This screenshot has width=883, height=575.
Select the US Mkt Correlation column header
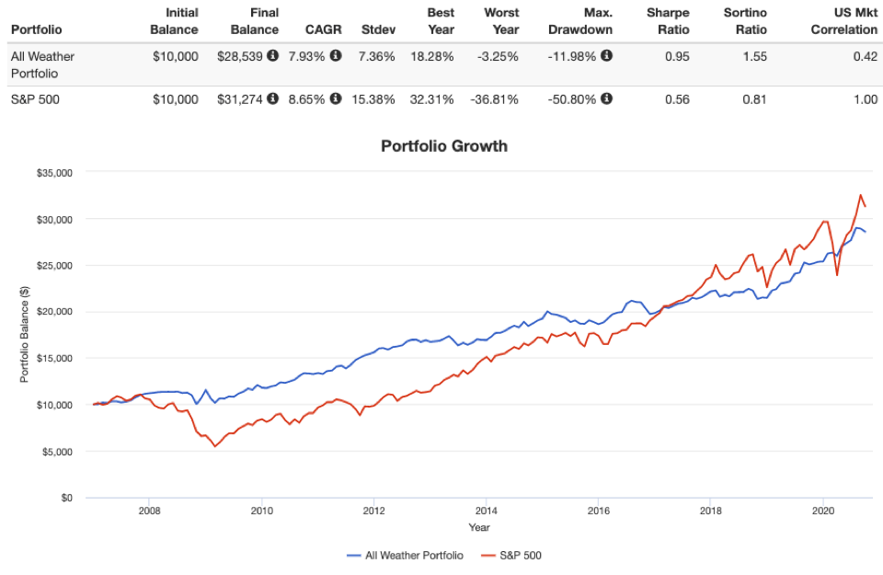tap(843, 21)
